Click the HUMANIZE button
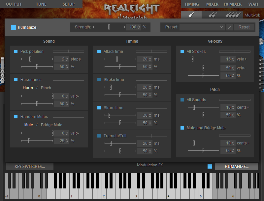 pyautogui.click(x=237, y=166)
